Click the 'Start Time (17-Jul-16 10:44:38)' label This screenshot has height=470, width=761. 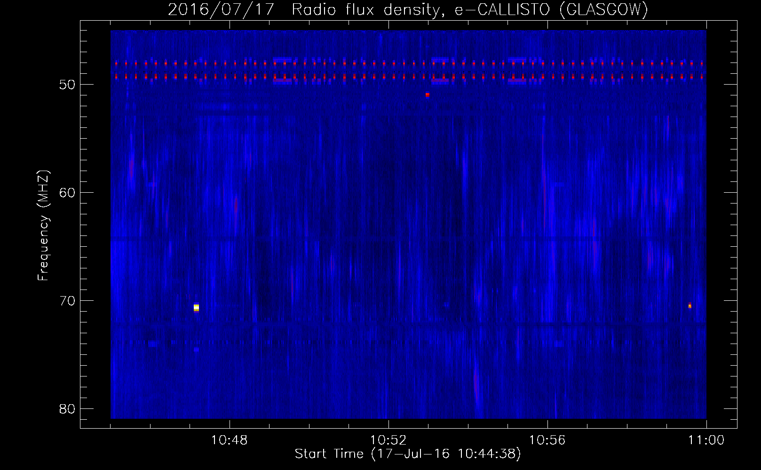pos(408,454)
